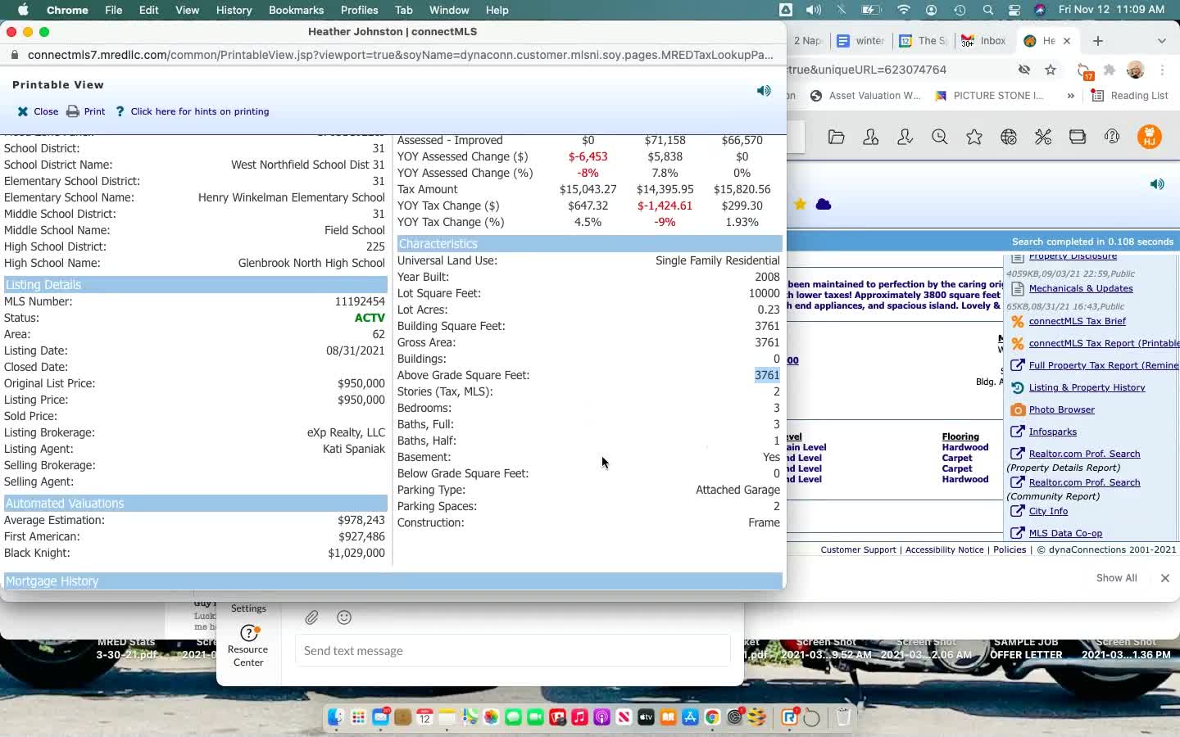Open a new Chrome tab
This screenshot has width=1180, height=737.
(x=1098, y=41)
